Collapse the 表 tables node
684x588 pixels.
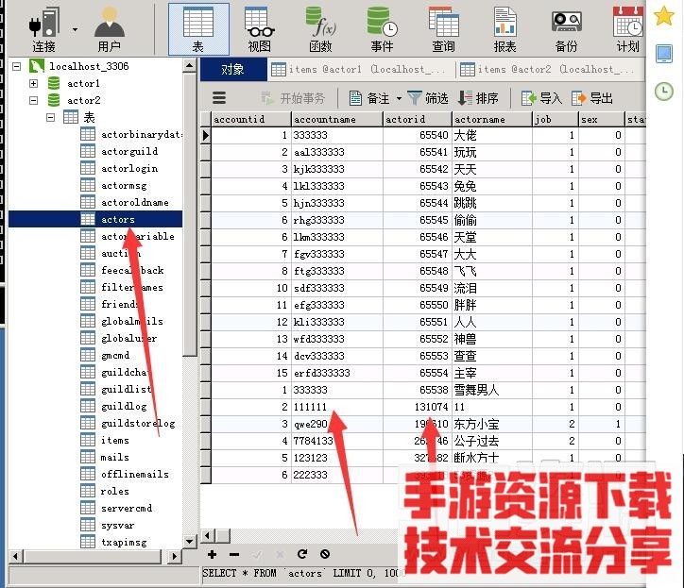tap(51, 117)
